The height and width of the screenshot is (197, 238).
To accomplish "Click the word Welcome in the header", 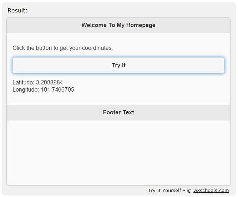I will 94,25.
